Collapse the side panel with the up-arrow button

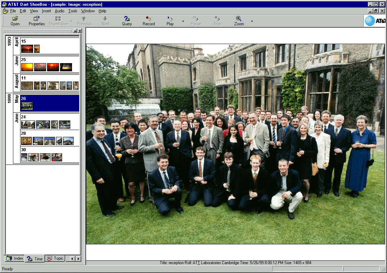75,31
